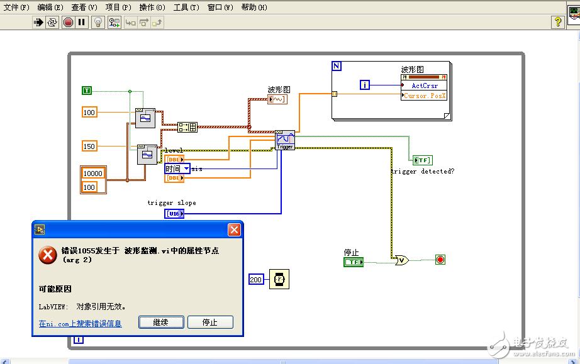Open the 工具(T) menu
Screen dimensions: 580x364
click(x=186, y=8)
